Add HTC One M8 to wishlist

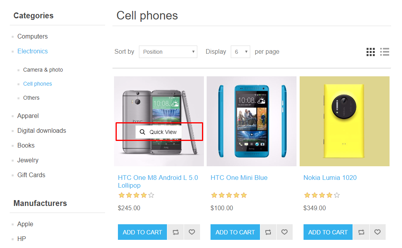(x=192, y=232)
